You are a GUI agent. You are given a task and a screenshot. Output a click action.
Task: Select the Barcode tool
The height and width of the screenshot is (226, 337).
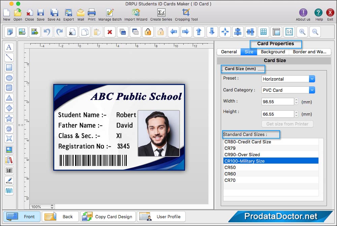pos(9,171)
